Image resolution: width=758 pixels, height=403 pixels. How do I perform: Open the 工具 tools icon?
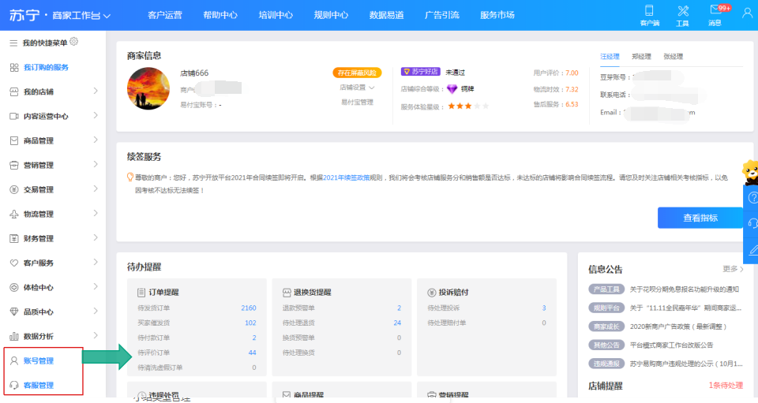(x=682, y=10)
